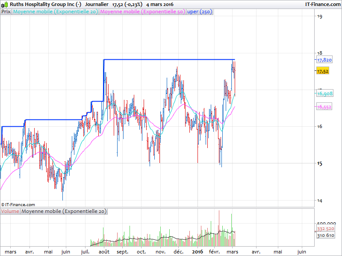Viewport: 342px width, 256px height.
Task: Click the IT-Finance.com text at the top right
Action: click(x=323, y=4)
